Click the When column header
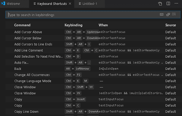Viewport: 182px width, 116px height. tap(103, 25)
